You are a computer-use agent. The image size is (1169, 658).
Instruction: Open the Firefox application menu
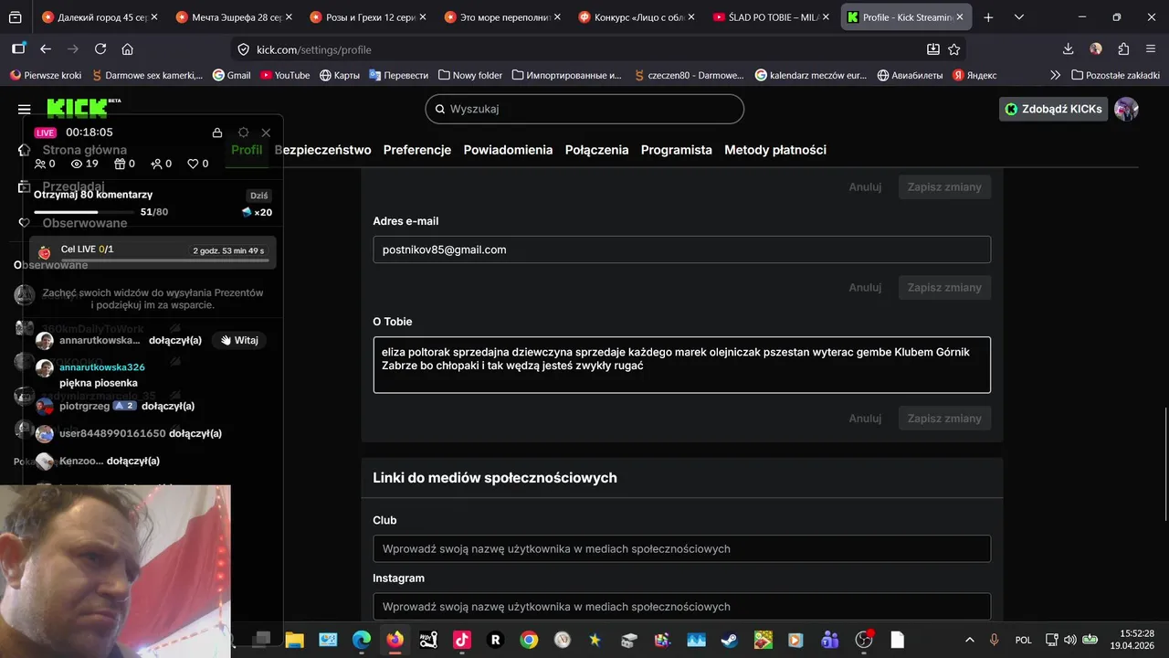coord(1151,49)
